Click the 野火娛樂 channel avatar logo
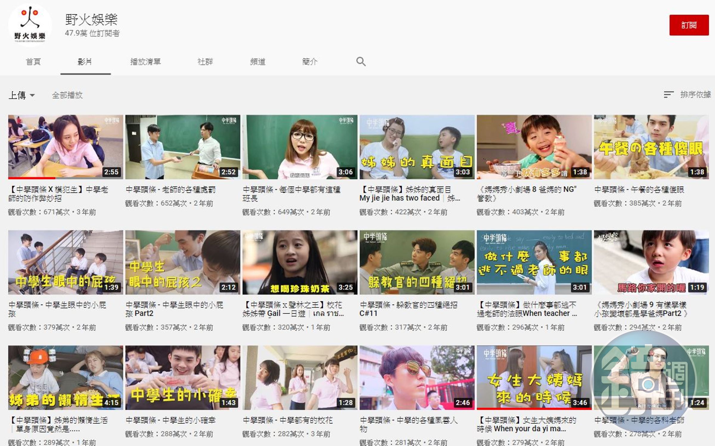Viewport: 715px width, 446px height. pos(30,25)
